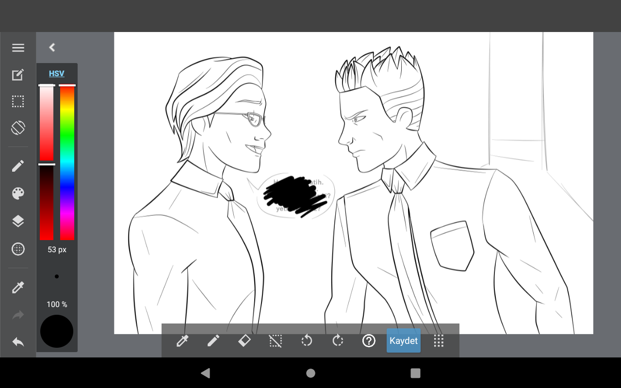Select the eyedropper tool in left sidebar

coord(18,288)
